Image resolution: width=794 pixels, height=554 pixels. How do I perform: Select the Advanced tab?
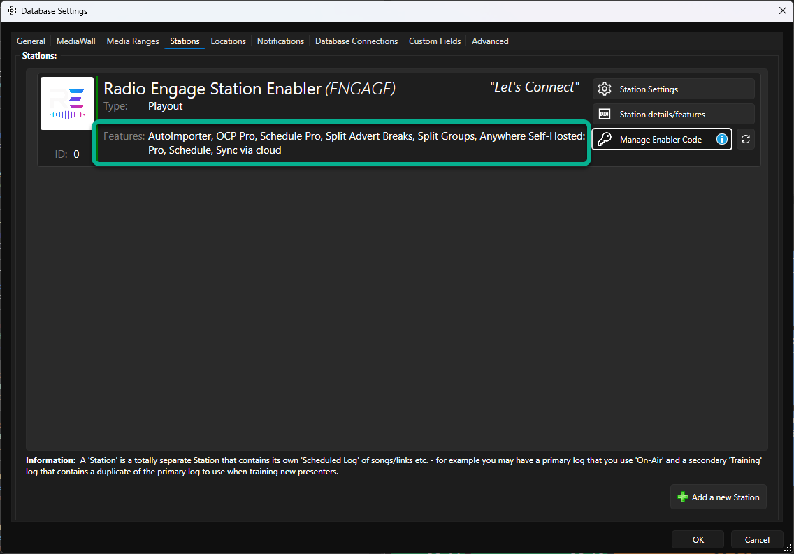(x=490, y=41)
